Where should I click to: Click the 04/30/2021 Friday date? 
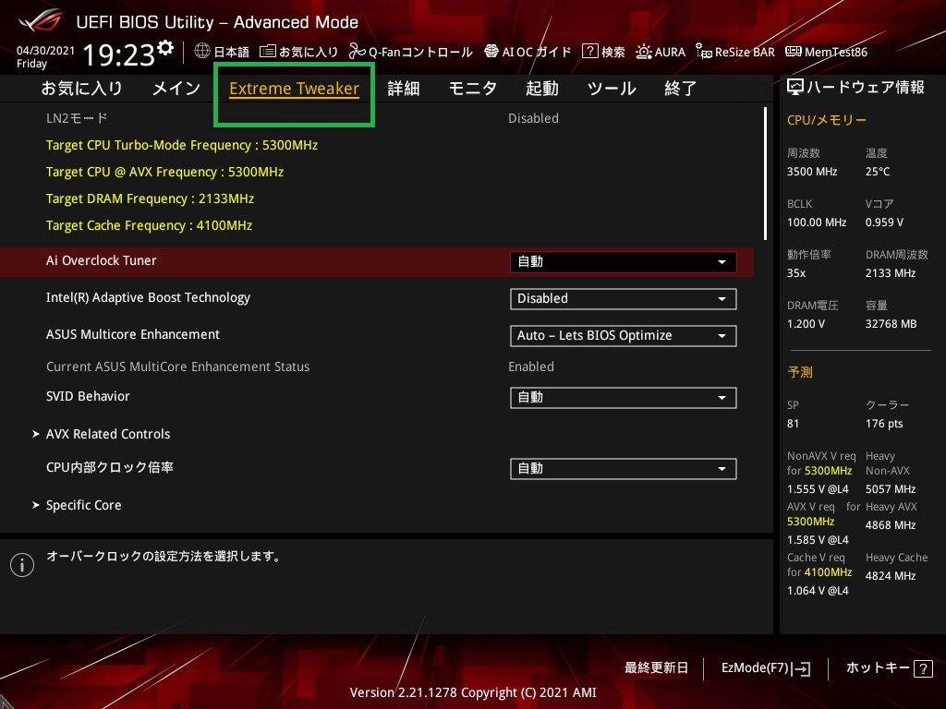(x=45, y=56)
